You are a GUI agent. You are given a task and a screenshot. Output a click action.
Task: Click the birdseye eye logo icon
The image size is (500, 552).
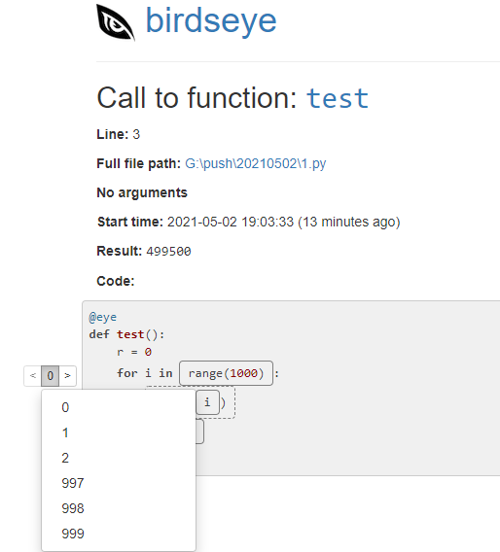(116, 22)
